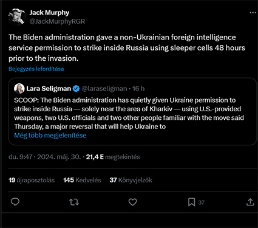
Task: Click the reply speech bubble icon
Action: point(15,202)
